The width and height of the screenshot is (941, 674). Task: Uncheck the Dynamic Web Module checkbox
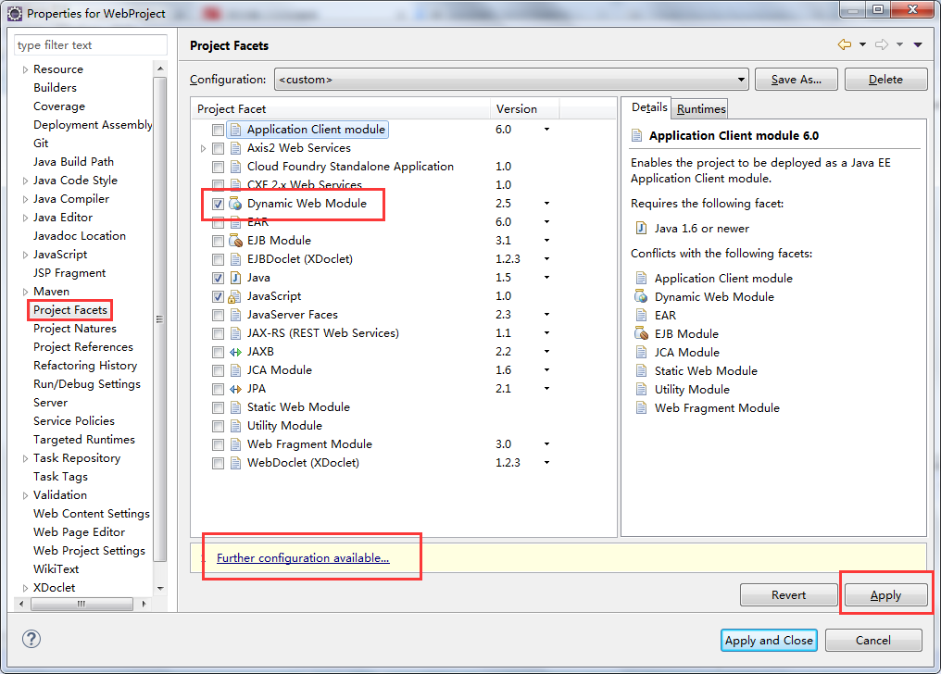coord(218,204)
